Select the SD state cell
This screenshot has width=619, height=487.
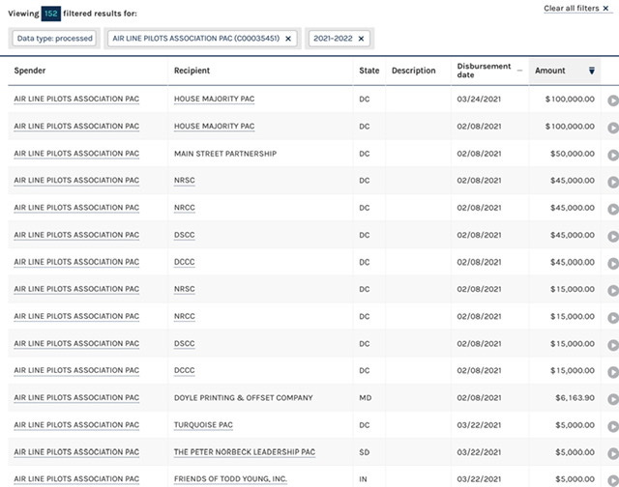pos(365,452)
